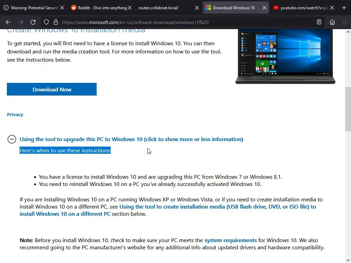Click the microsoft.com URL address field

click(135, 22)
